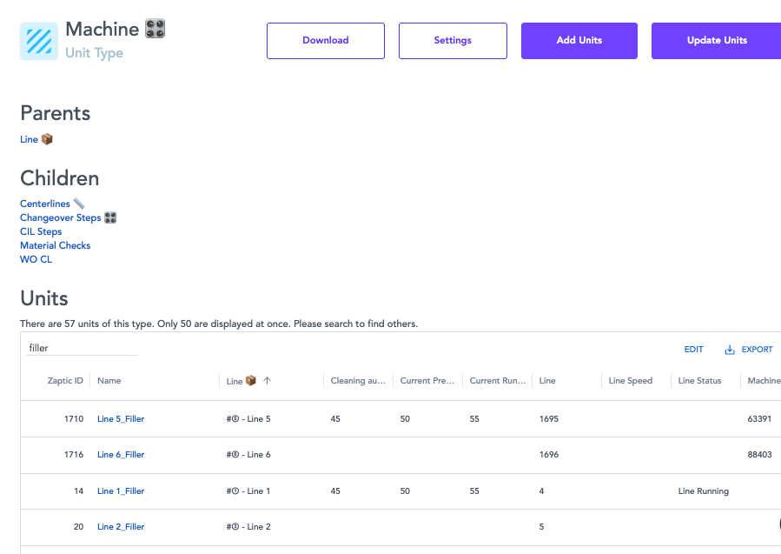
Task: Click the striped Machine unit type icon
Action: coord(39,41)
